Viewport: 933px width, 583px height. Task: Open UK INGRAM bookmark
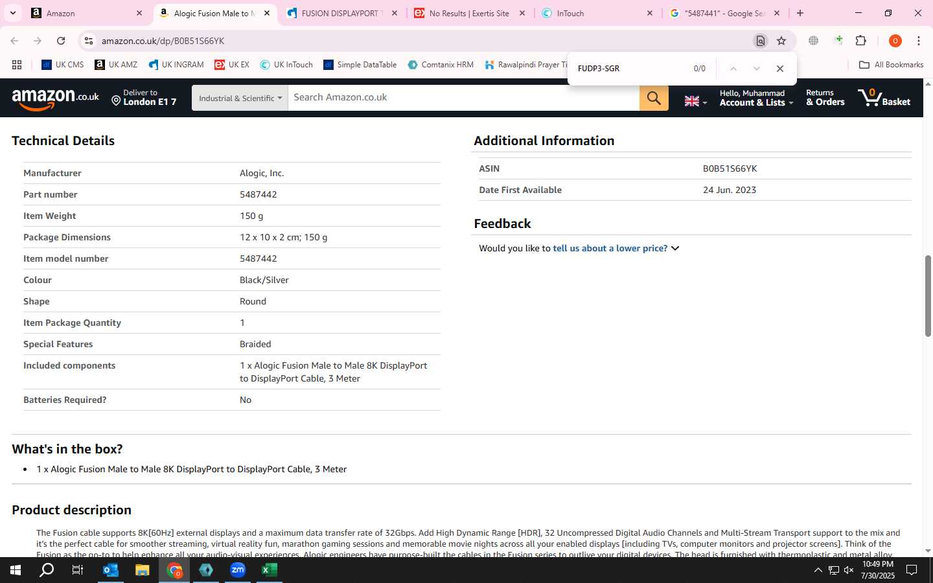click(176, 65)
